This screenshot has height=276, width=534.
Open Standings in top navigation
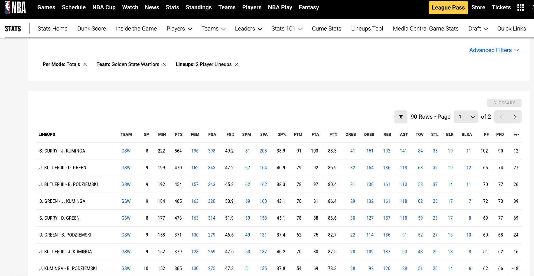point(199,8)
